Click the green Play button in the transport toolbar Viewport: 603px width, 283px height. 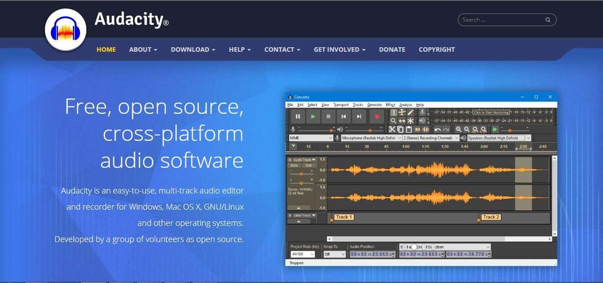coord(313,117)
